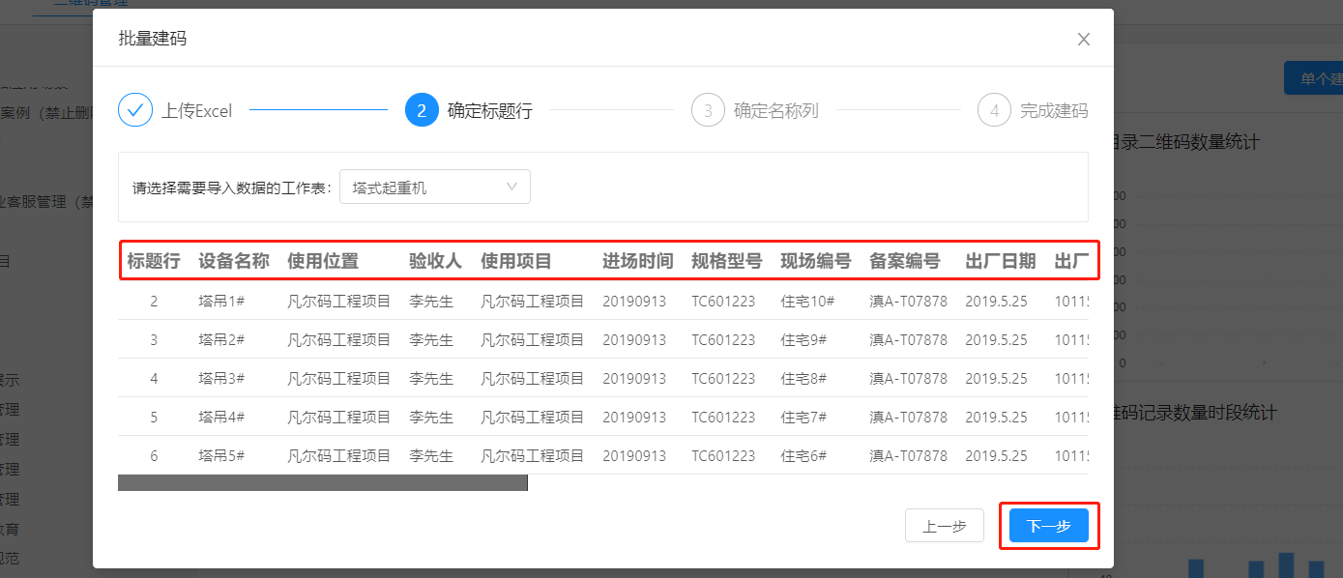Screen dimensions: 1343x578
Task: Click the horizontal scrollbar below the table
Action: [x=322, y=480]
